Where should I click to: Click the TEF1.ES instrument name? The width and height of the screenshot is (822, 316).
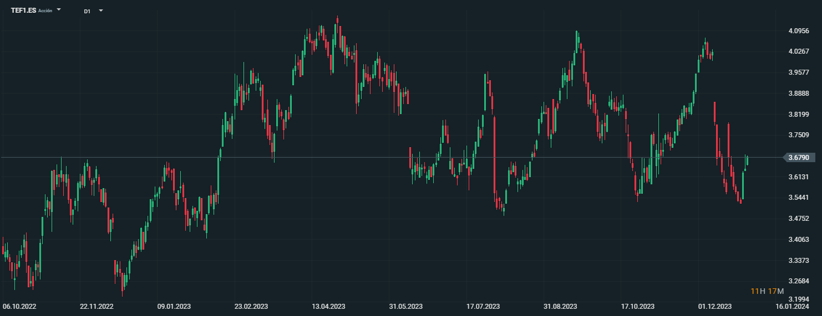point(23,11)
